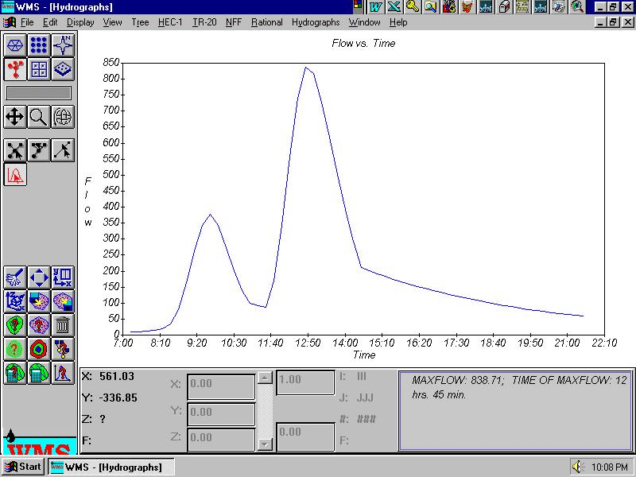Activate the Zoom magnifying glass tool
The image size is (636, 477).
[x=39, y=118]
